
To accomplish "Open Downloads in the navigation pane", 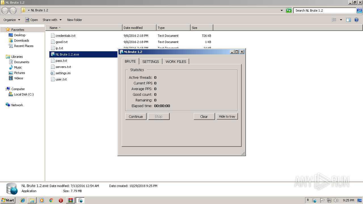I will coord(22,41).
